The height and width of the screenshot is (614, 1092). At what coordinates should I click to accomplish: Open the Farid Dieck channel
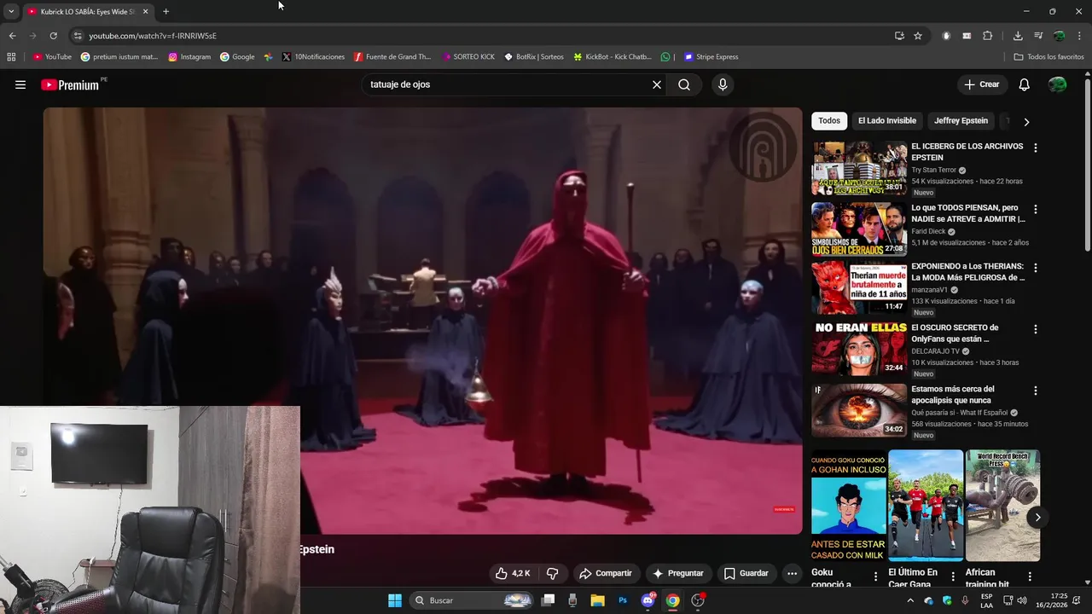(928, 231)
